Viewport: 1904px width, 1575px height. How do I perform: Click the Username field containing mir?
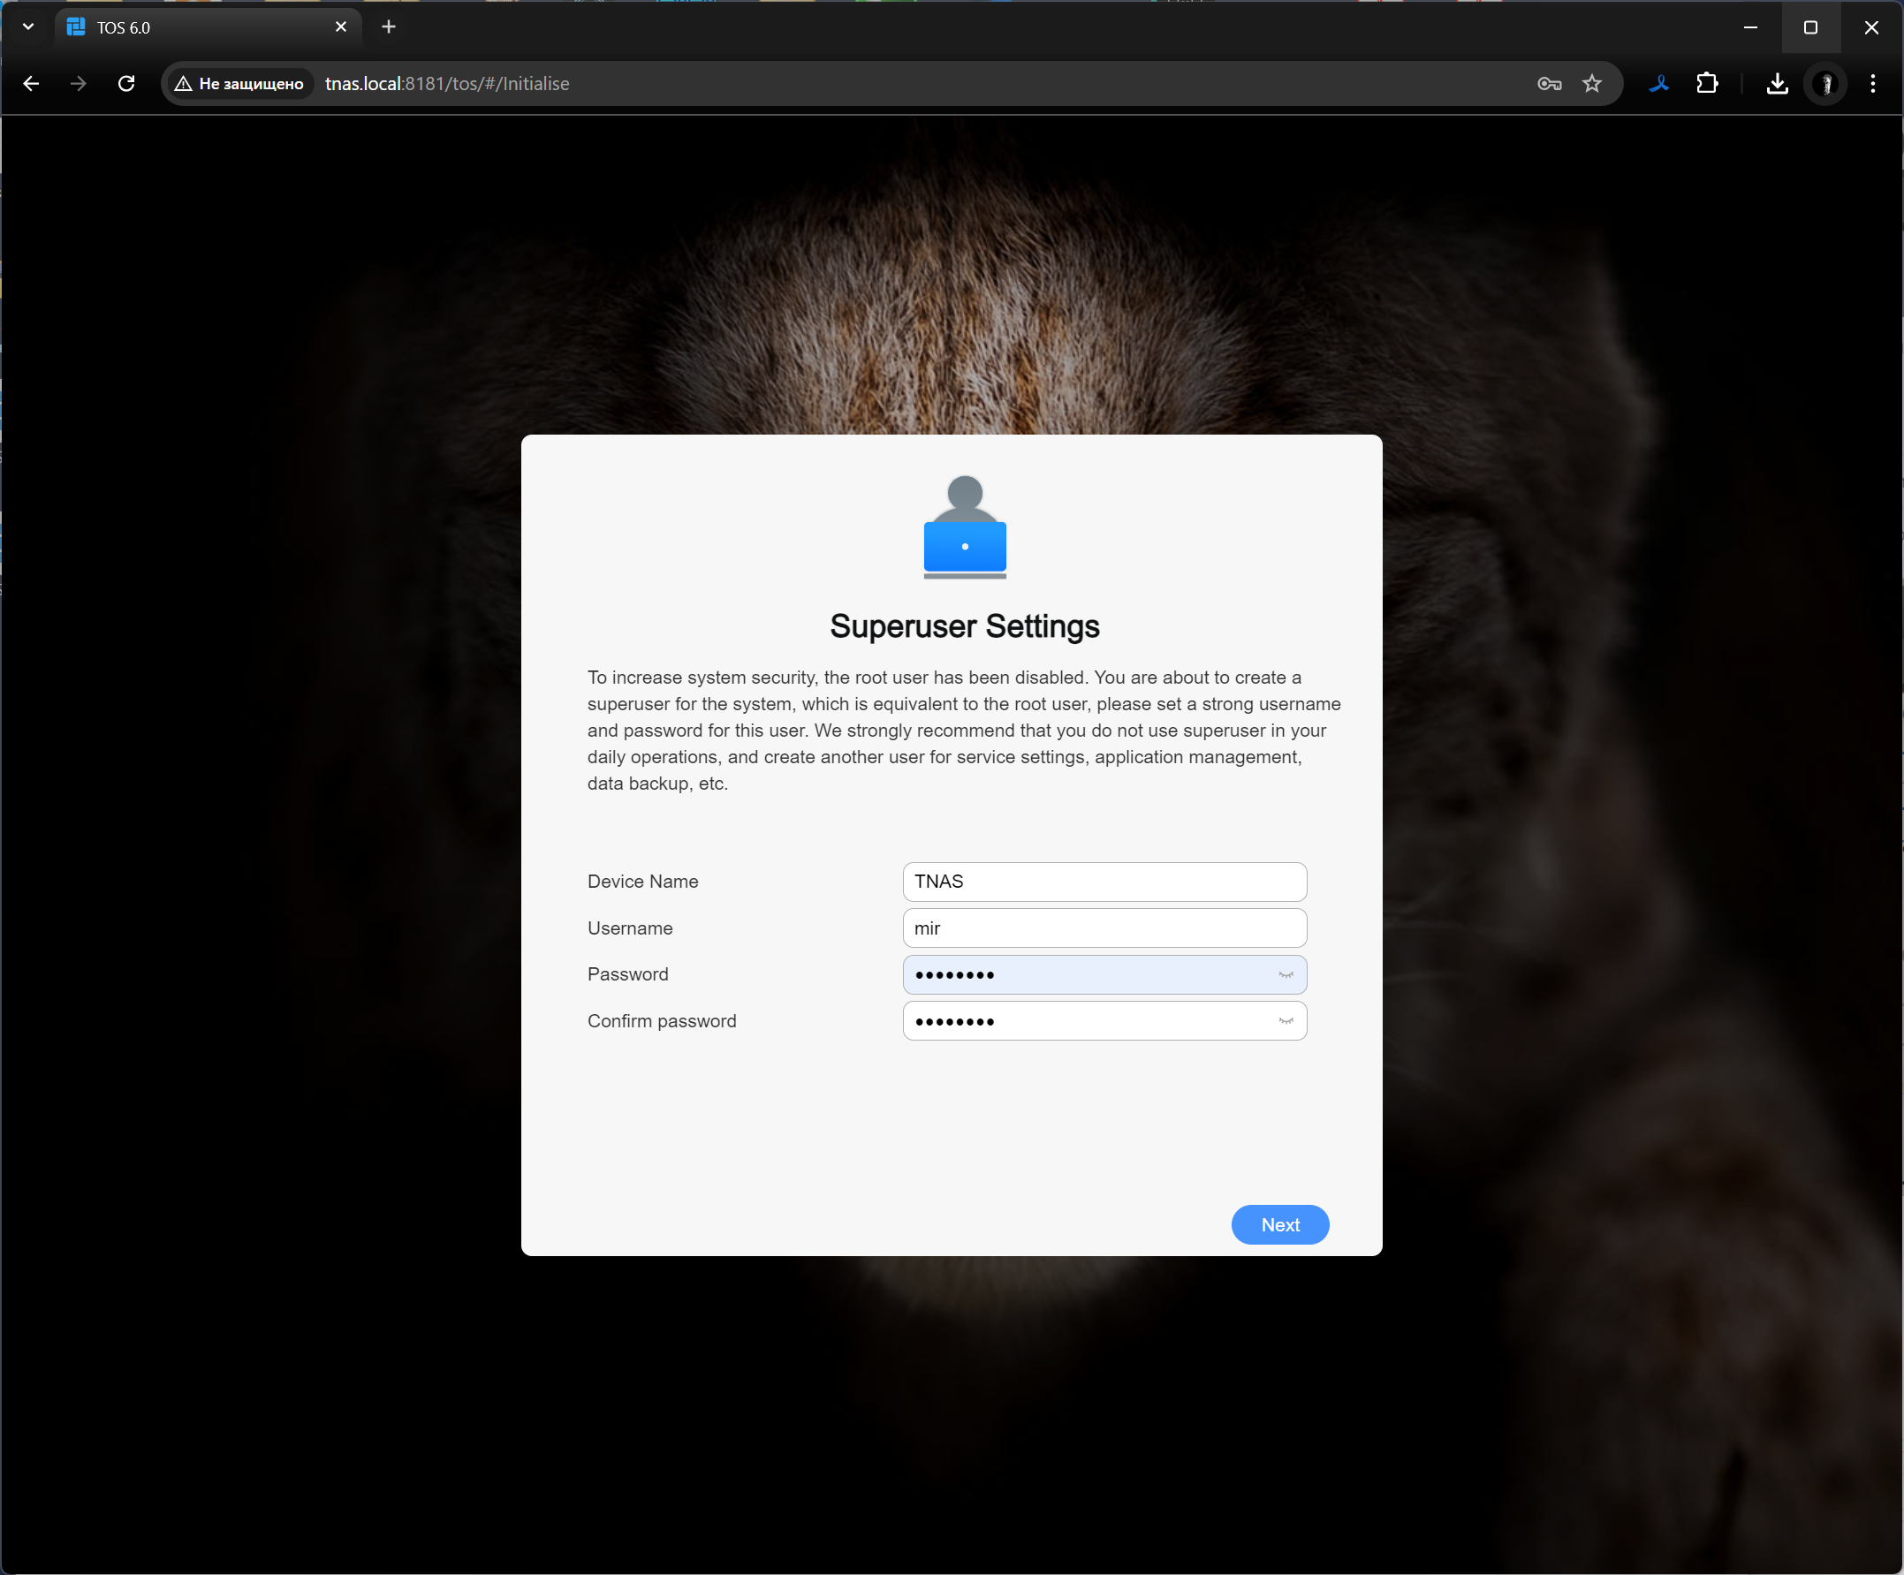1104,928
